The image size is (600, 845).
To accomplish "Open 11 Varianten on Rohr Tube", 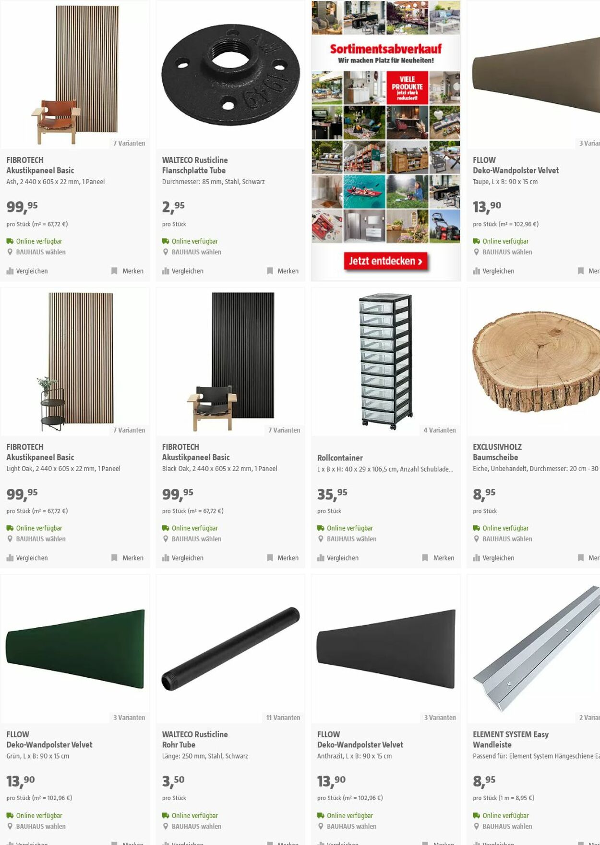I will point(283,718).
